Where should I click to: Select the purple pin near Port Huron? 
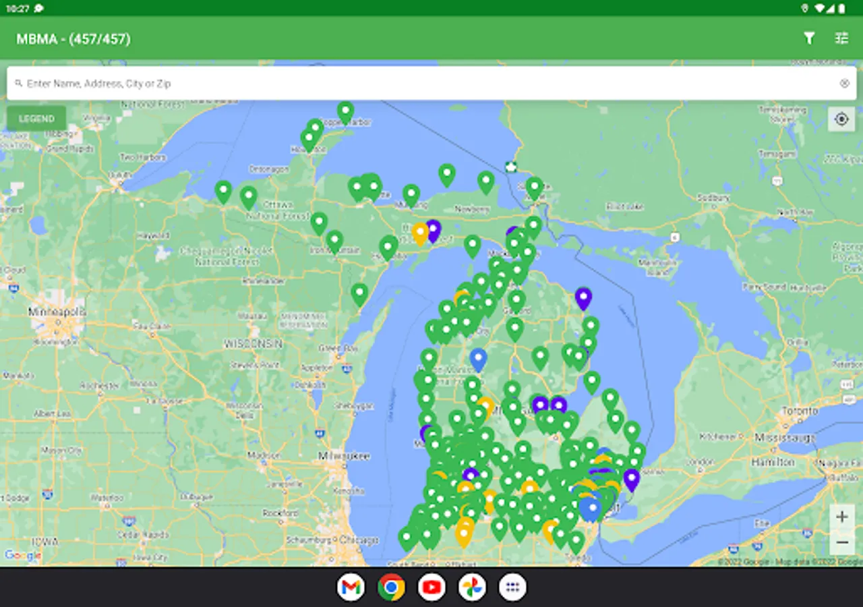coord(631,480)
